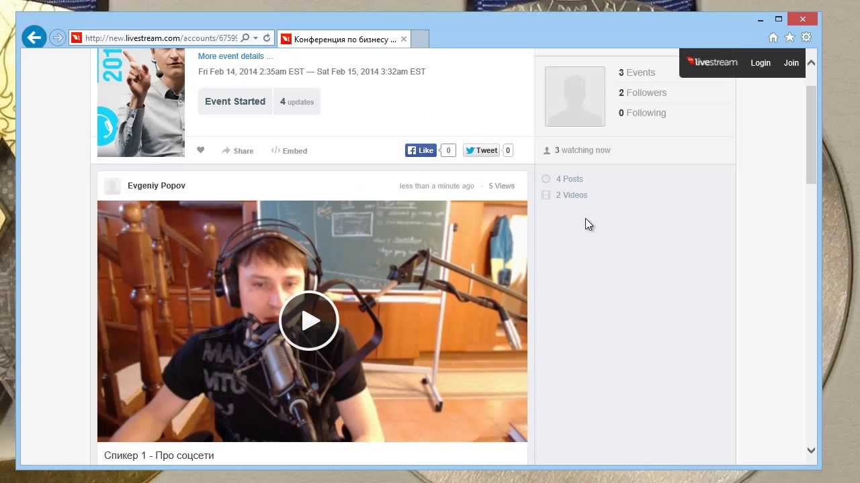The height and width of the screenshot is (483, 860).
Task: Open More event details link
Action: tap(235, 56)
